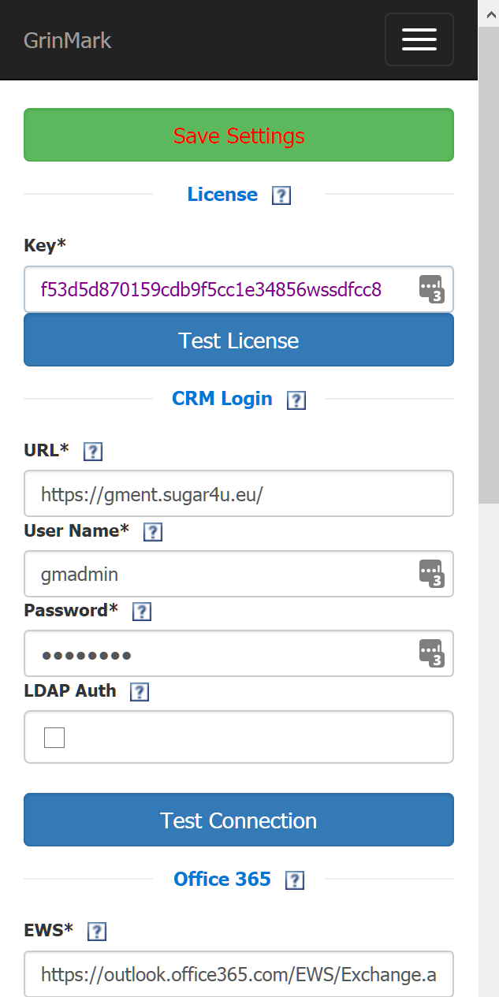Click the password manager icon in Key field
This screenshot has height=997, width=499.
[x=432, y=289]
